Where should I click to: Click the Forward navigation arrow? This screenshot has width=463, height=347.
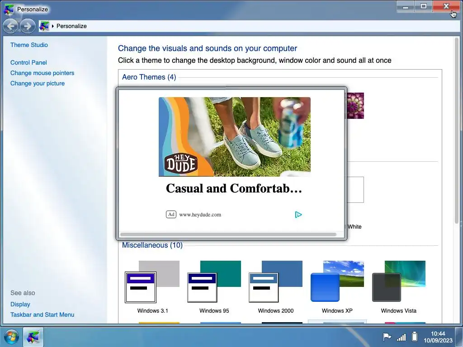point(28,26)
